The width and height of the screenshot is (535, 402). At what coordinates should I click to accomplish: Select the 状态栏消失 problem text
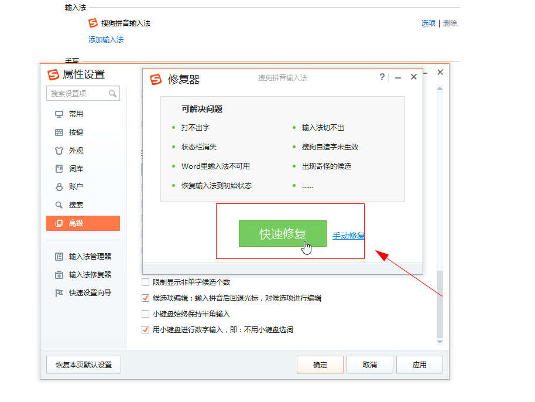tap(199, 147)
